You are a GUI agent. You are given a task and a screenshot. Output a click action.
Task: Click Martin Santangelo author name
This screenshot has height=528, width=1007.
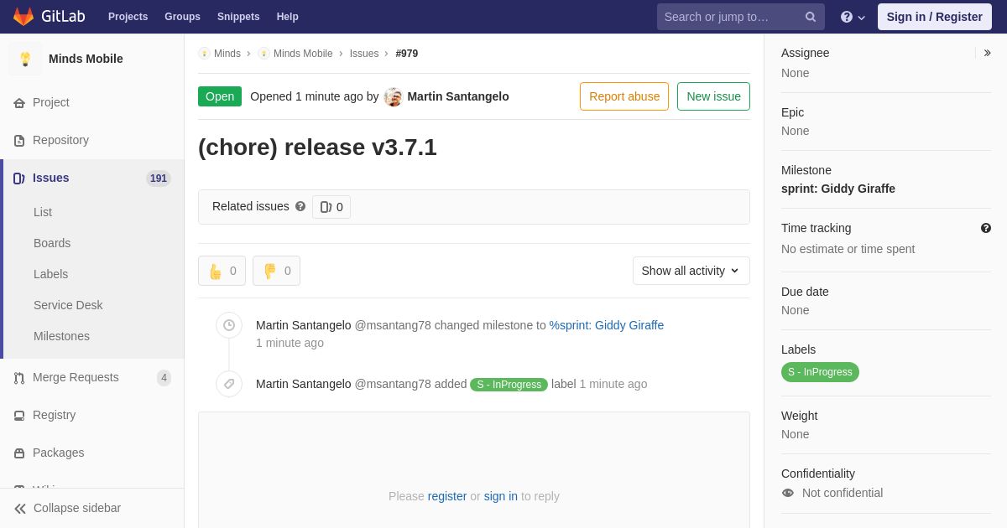458,96
